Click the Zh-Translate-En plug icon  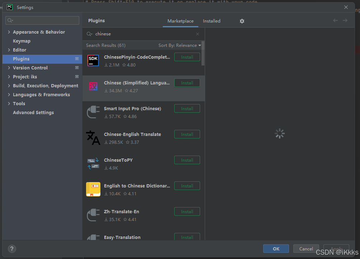pyautogui.click(x=93, y=215)
